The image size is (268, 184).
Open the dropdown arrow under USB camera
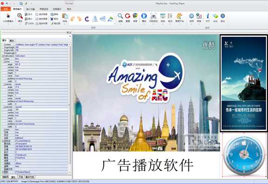click(8, 24)
